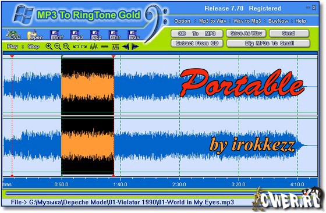Stop audio playback
Viewport: 326px width, 213px height.
click(33, 47)
